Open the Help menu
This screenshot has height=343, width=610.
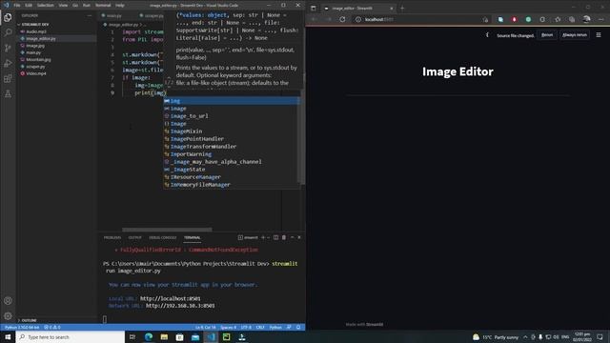tap(120, 5)
